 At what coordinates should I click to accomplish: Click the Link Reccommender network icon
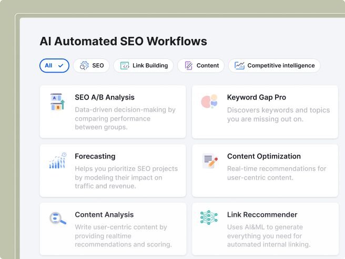[209, 217]
